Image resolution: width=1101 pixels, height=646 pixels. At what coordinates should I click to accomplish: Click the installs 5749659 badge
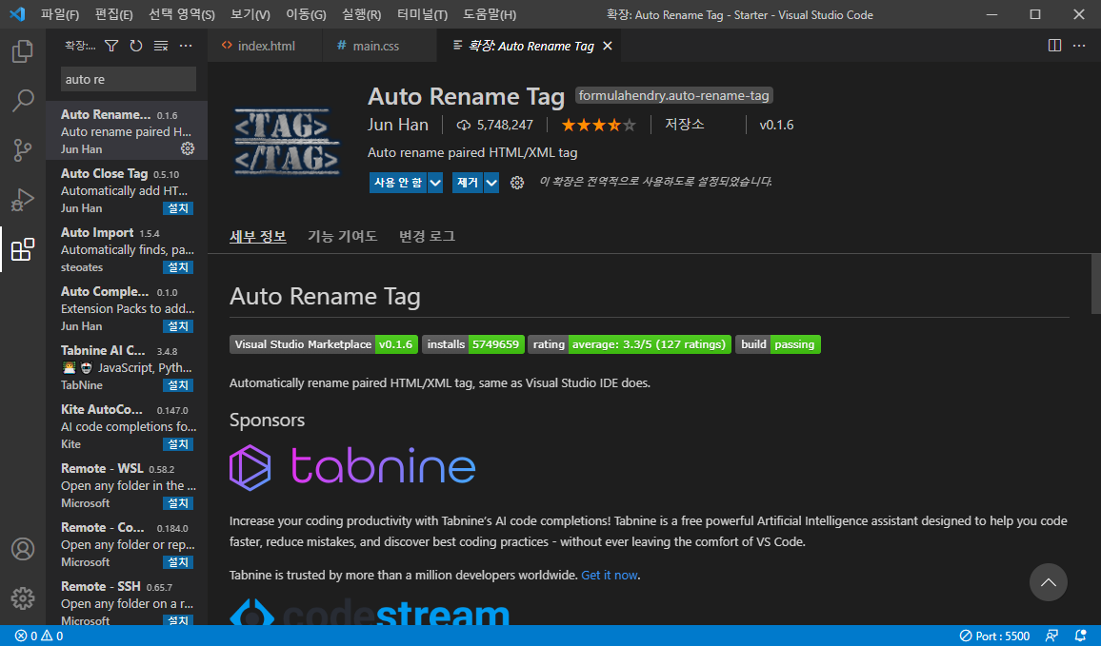[473, 344]
